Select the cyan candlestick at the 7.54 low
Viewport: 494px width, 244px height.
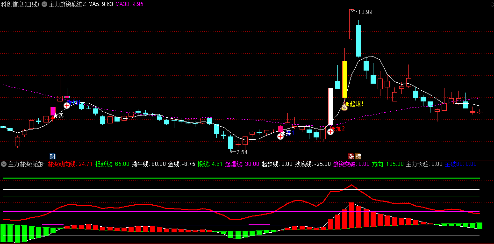(230, 143)
